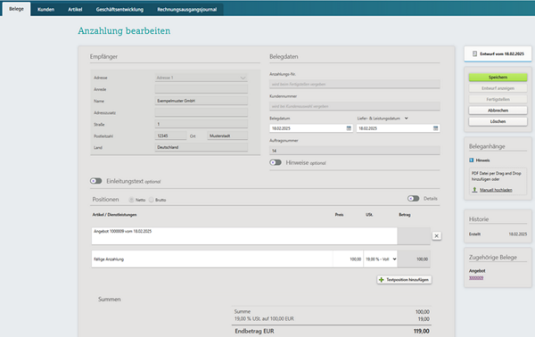The image size is (535, 337).
Task: Click Textposition hinzufügen button
Action: click(x=404, y=280)
